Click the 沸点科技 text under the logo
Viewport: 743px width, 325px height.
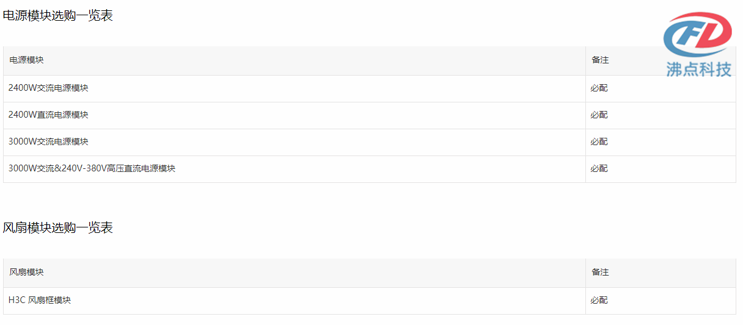(698, 69)
